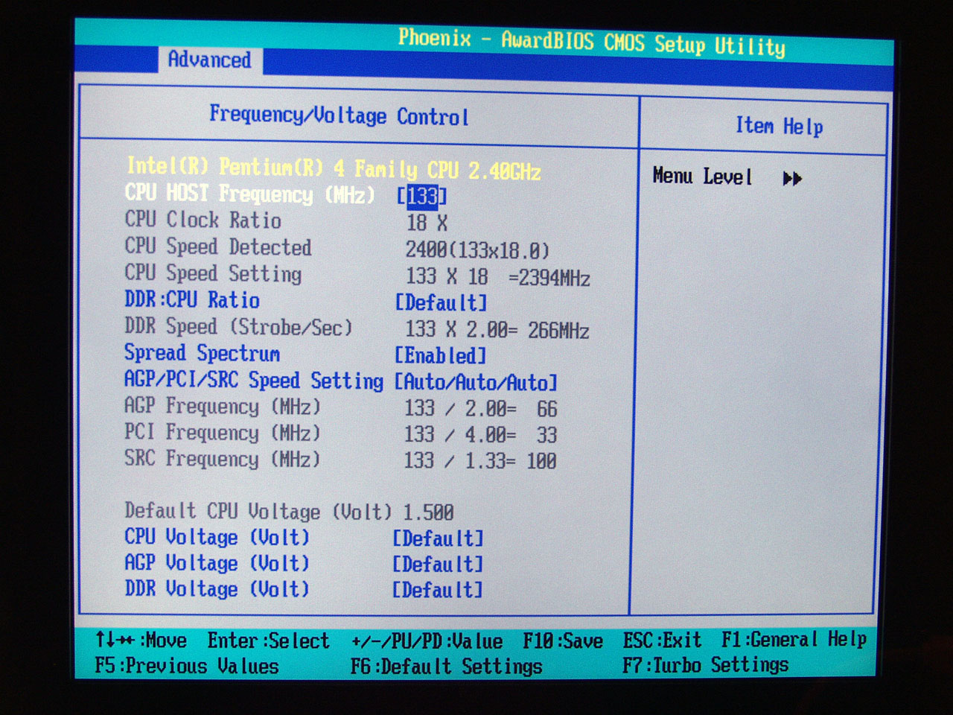Image resolution: width=953 pixels, height=715 pixels.
Task: Click the Frequency/Voltage Control heading
Action: coord(339,115)
